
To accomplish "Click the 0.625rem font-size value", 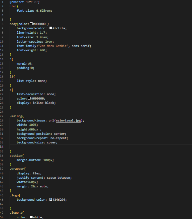I will coord(43,11).
